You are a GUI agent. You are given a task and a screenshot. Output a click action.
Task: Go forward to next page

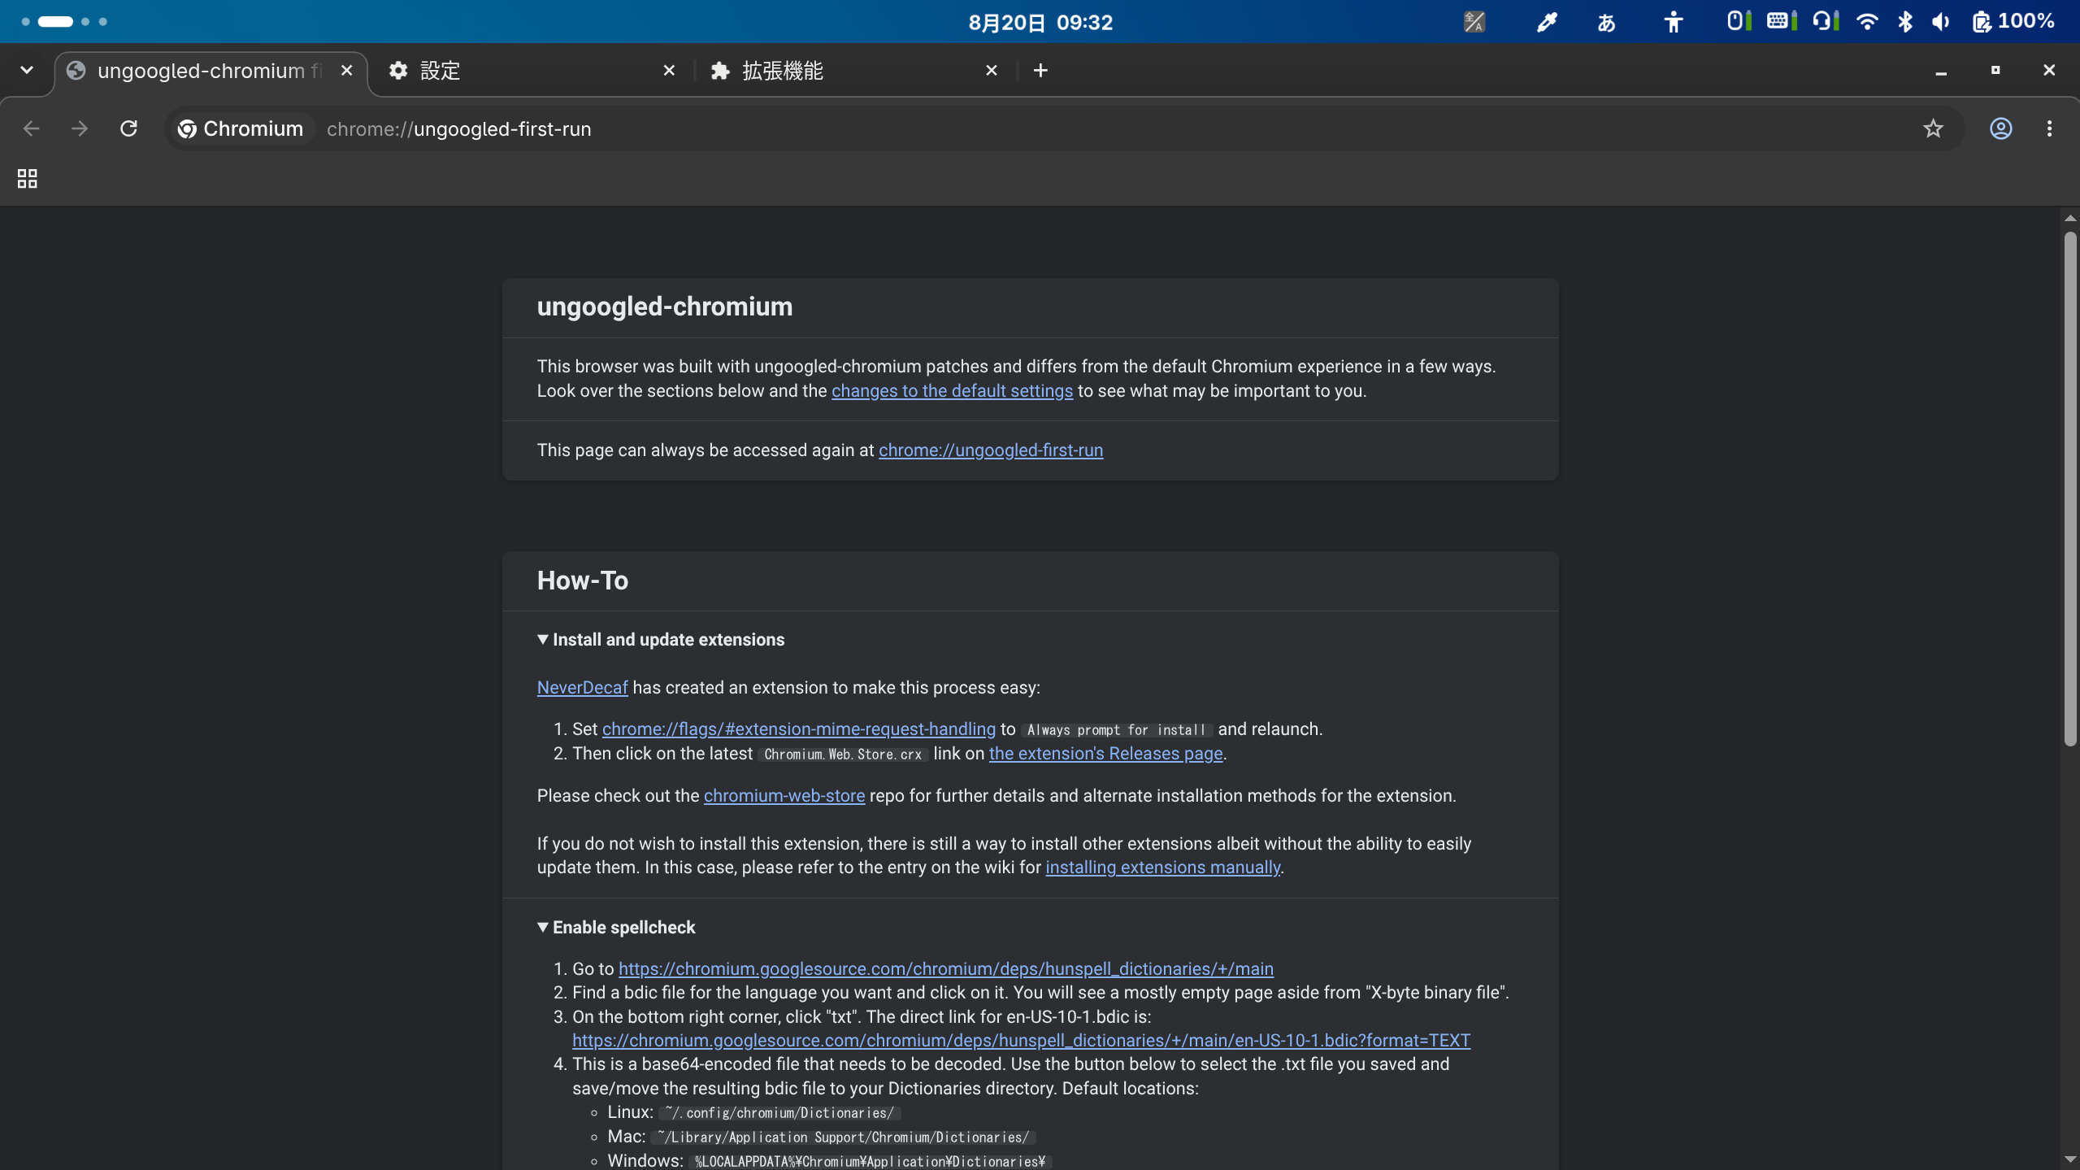click(80, 128)
